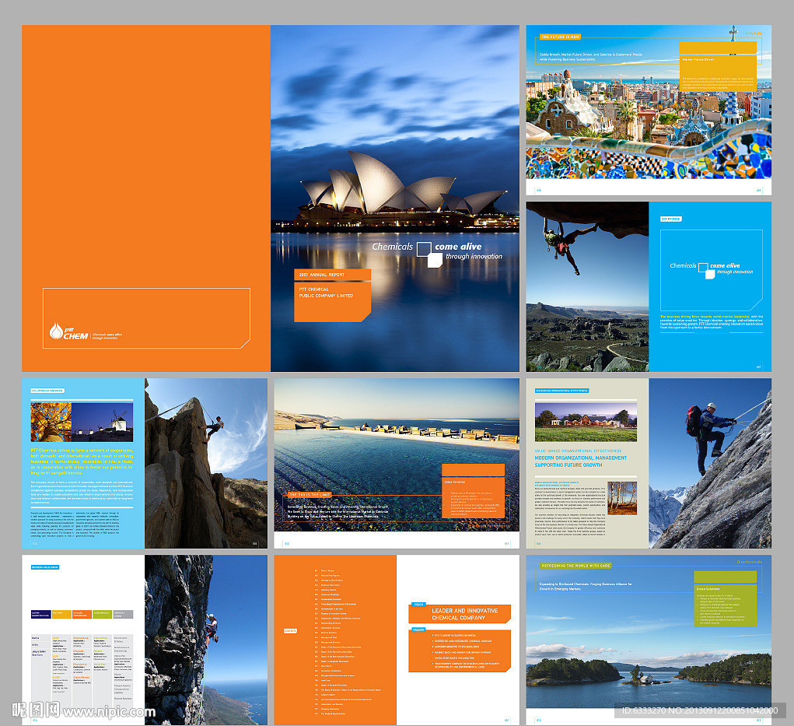Click the PTT Chem flame logo
794x726 pixels.
pyautogui.click(x=56, y=331)
